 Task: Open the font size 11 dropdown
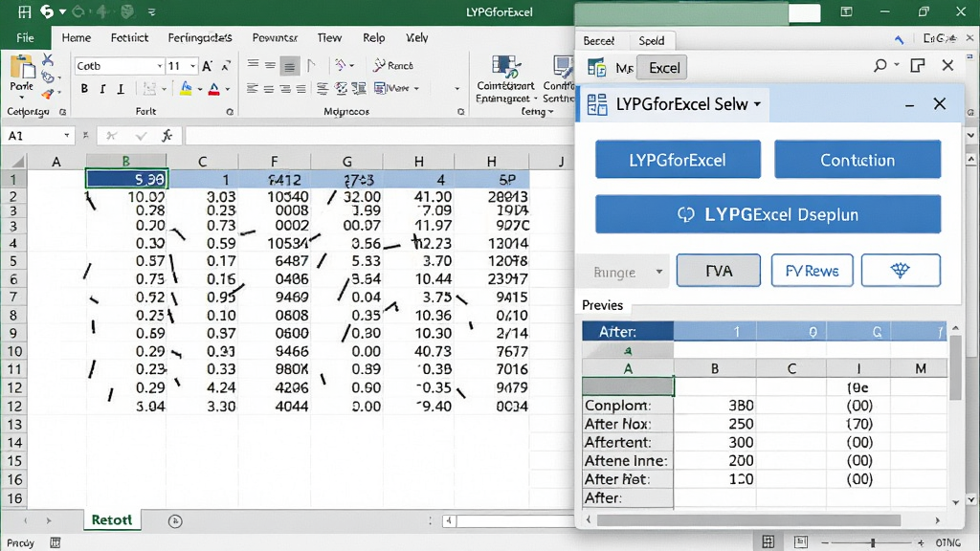coord(193,66)
